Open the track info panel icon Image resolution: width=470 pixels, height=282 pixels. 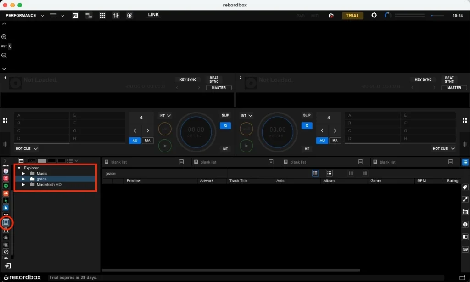coord(465,224)
